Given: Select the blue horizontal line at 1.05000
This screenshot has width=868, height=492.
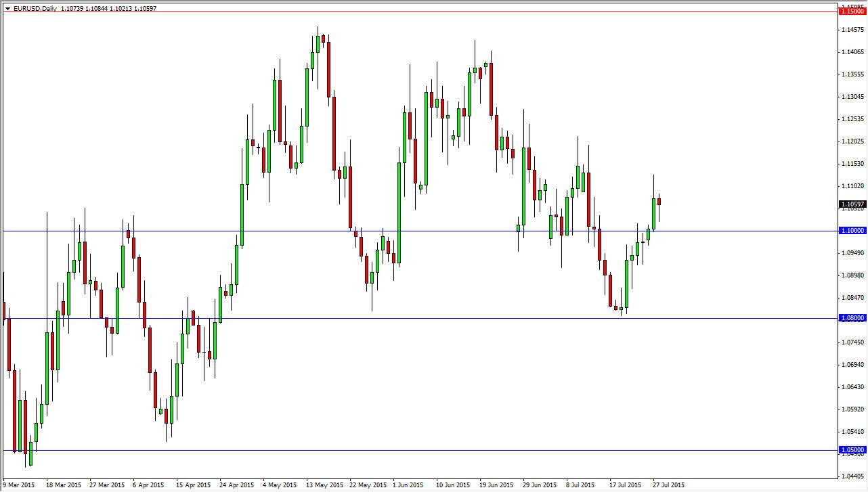Looking at the screenshot, I should [x=420, y=450].
